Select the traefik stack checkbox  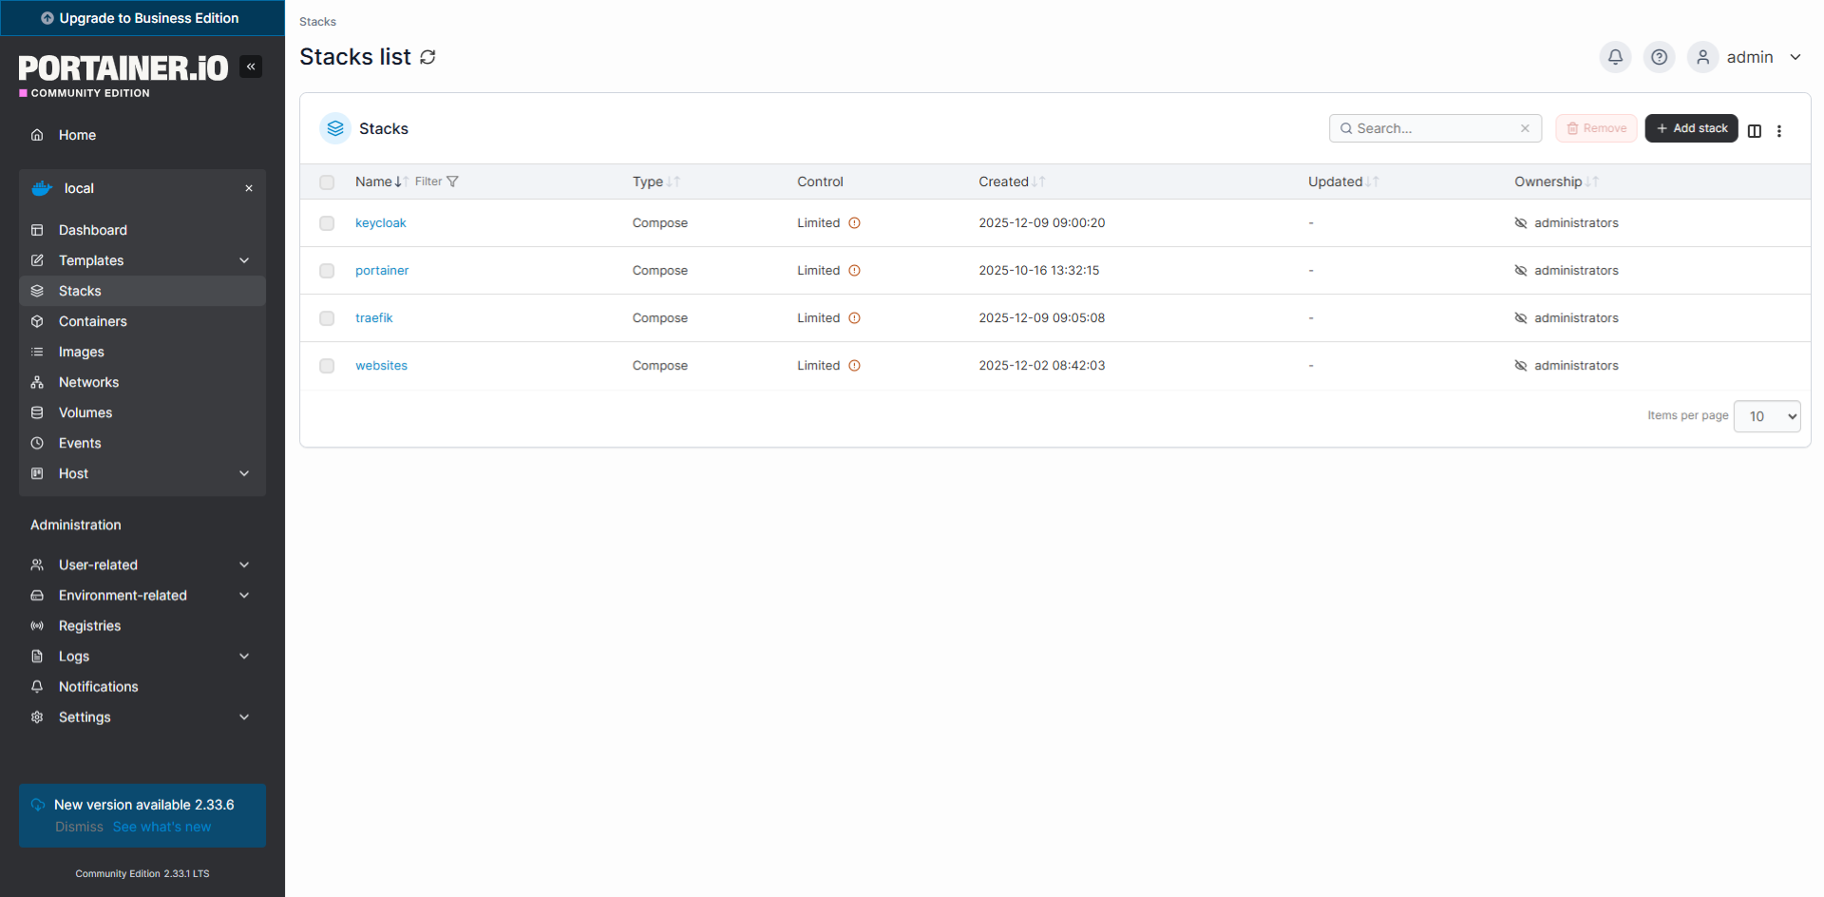327,318
